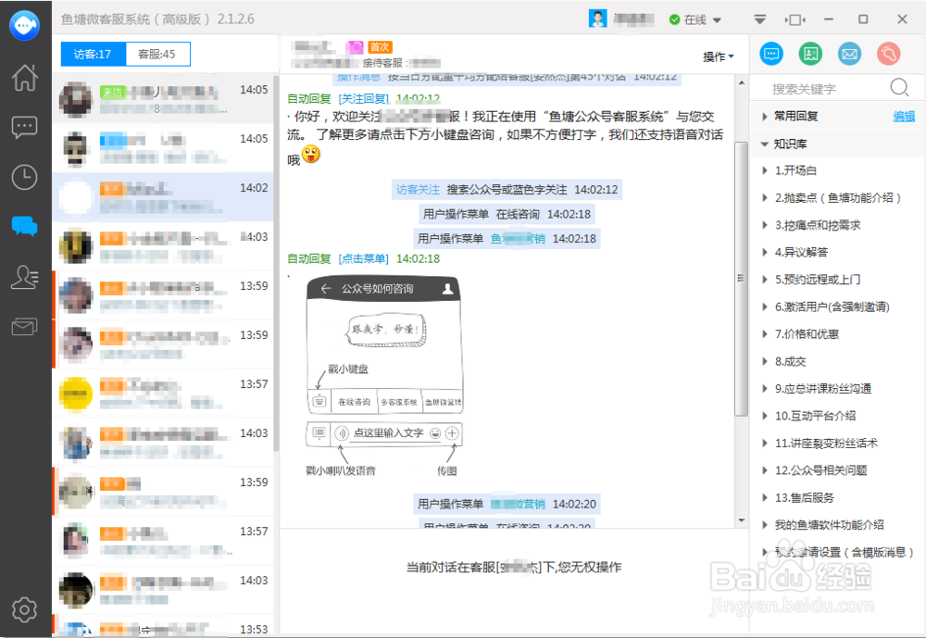Click the magnifier icon in keyword search bar
This screenshot has height=638, width=926.
coord(897,87)
